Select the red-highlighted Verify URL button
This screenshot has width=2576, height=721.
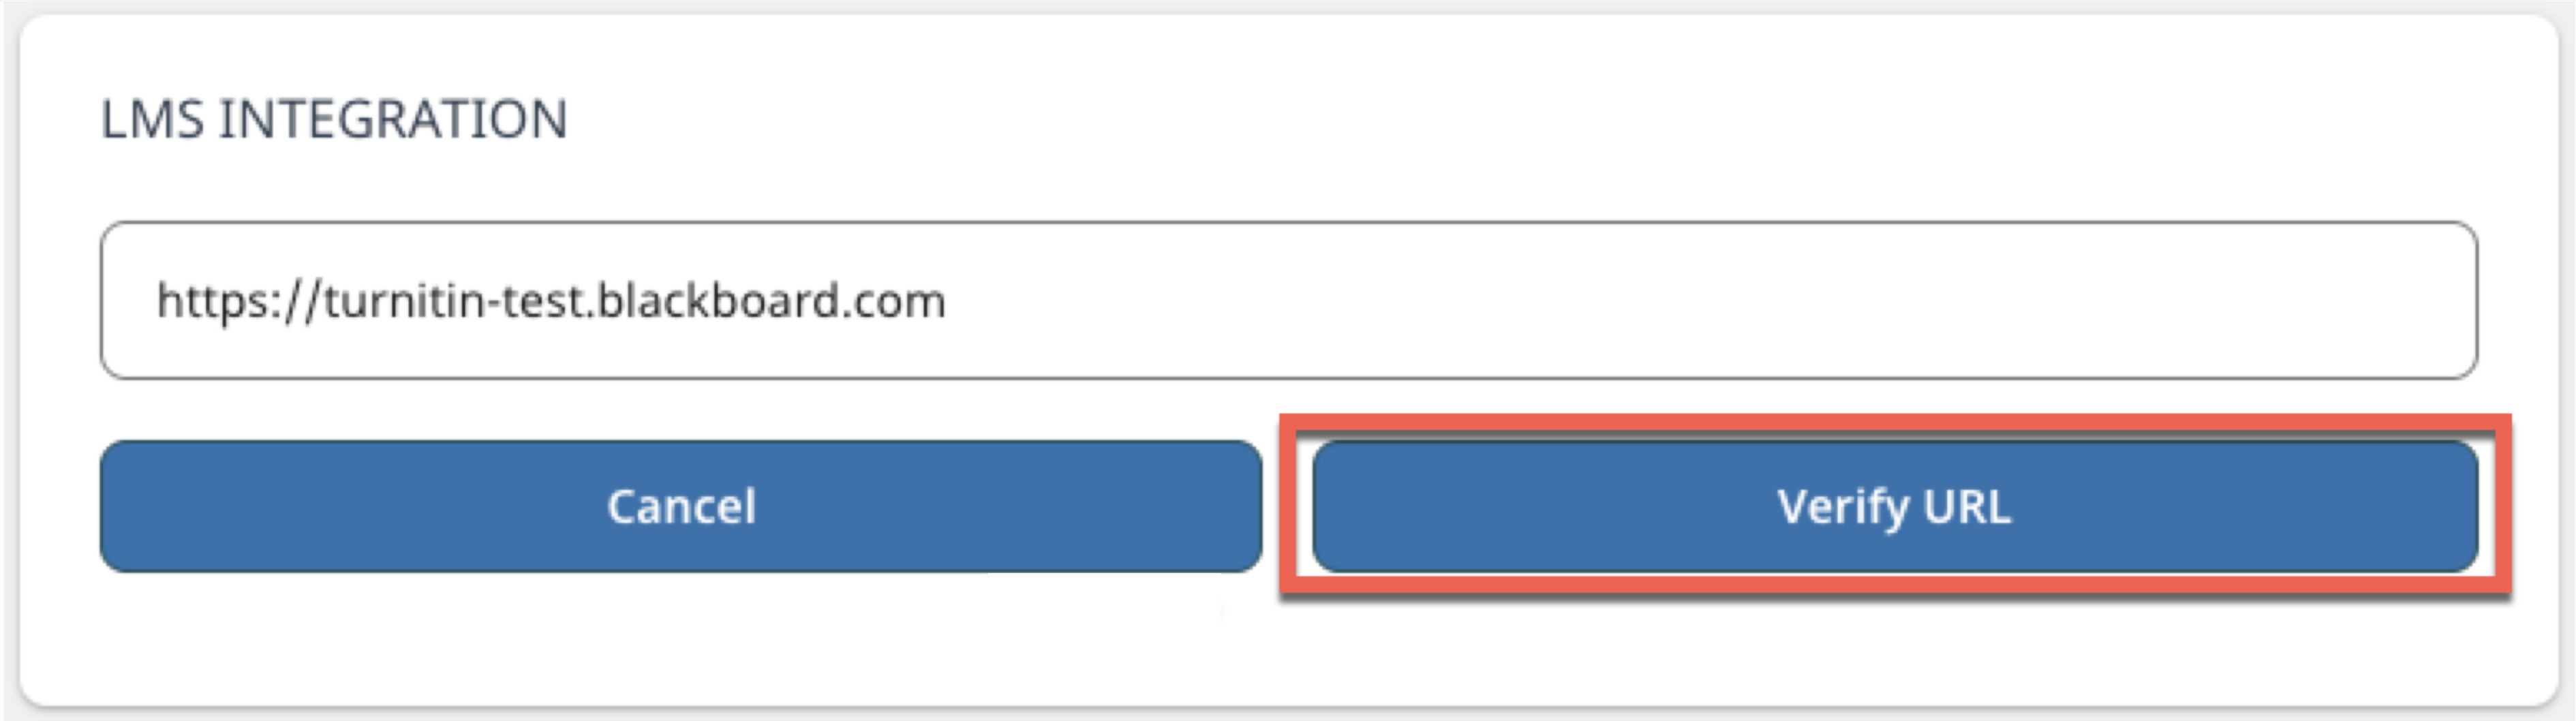tap(1894, 506)
